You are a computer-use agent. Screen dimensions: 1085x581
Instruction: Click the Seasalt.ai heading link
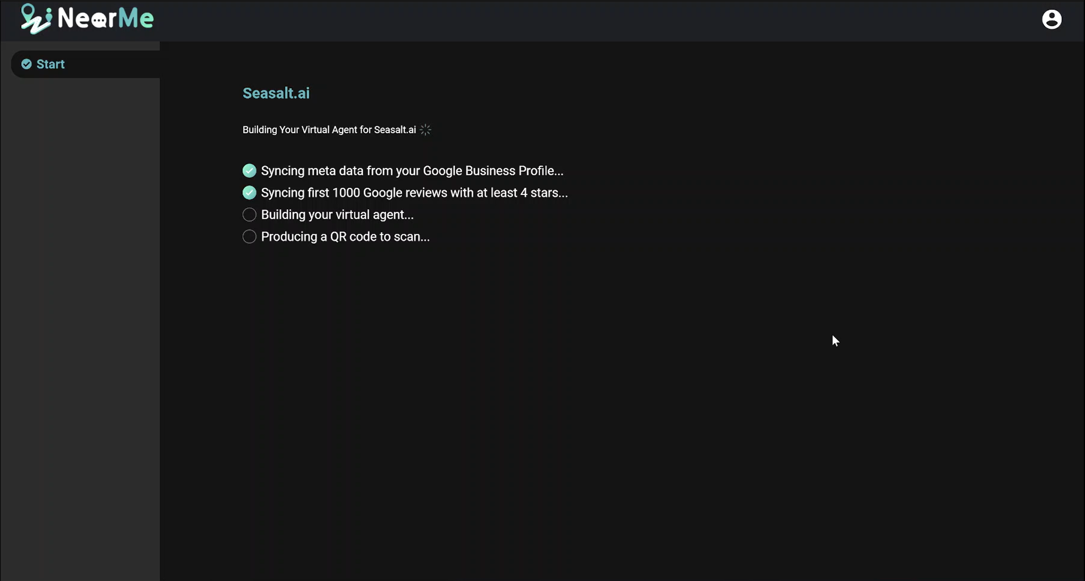[276, 93]
